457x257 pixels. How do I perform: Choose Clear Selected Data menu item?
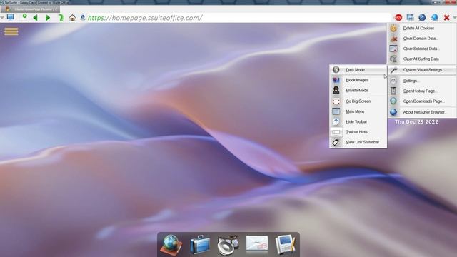pyautogui.click(x=422, y=49)
